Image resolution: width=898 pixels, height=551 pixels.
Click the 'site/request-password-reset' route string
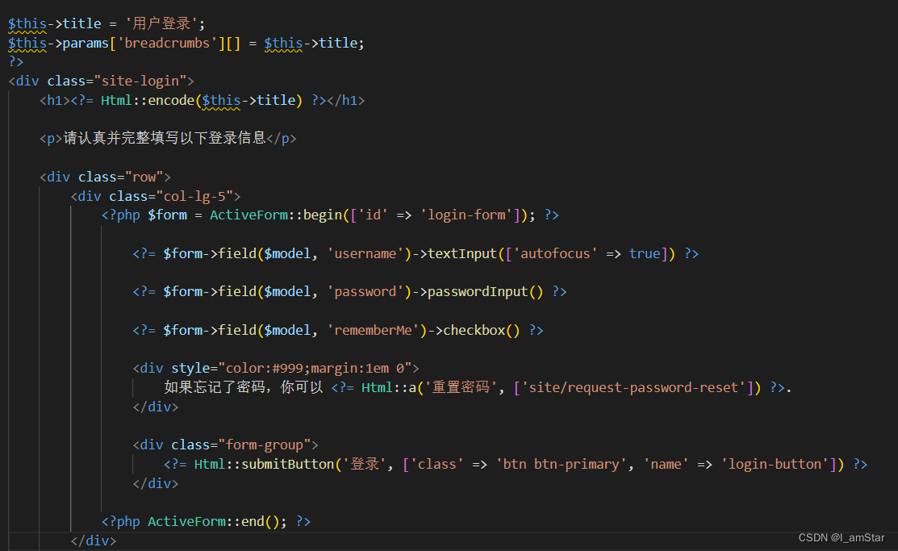[x=634, y=387]
